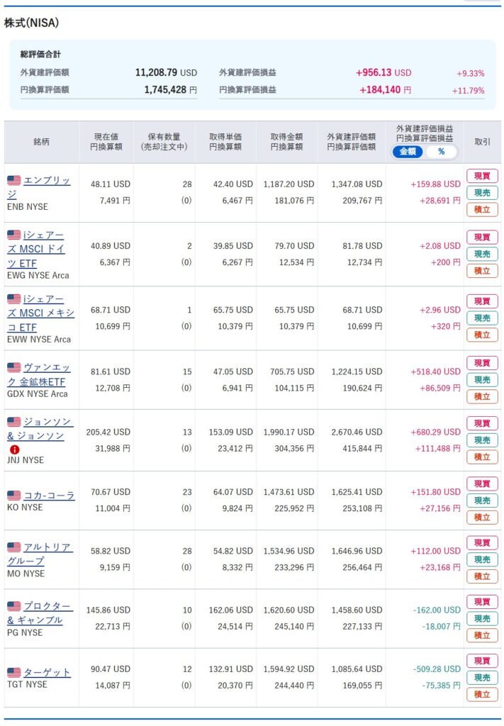The image size is (504, 726).
Task: Switch profit display to % toggle
Action: (x=441, y=152)
